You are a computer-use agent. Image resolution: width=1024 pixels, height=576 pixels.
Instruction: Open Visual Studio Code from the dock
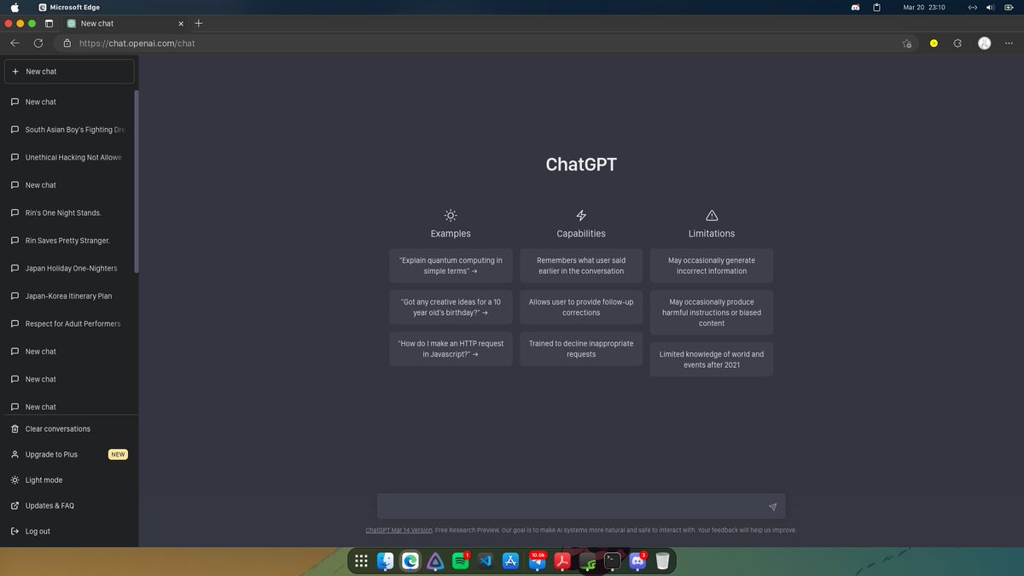(486, 561)
